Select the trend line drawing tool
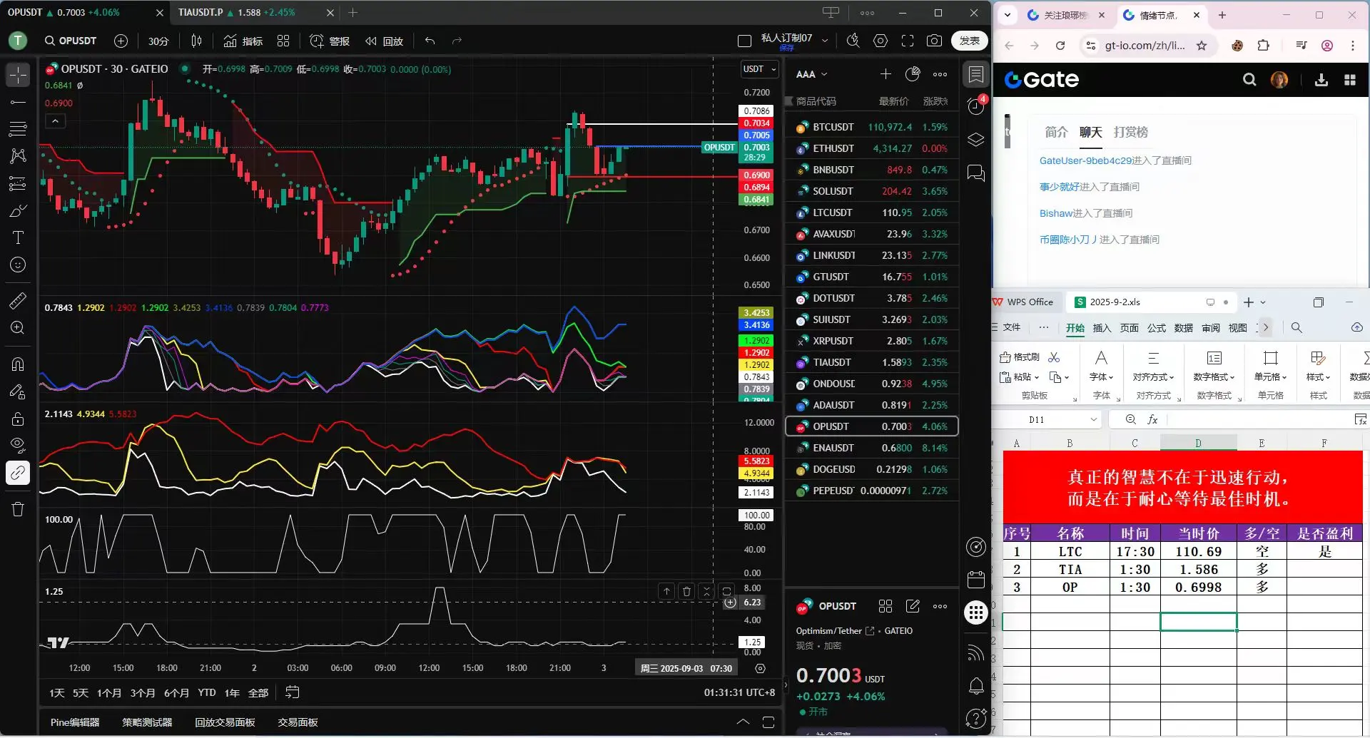Screen dimensions: 1370x738 pos(18,102)
